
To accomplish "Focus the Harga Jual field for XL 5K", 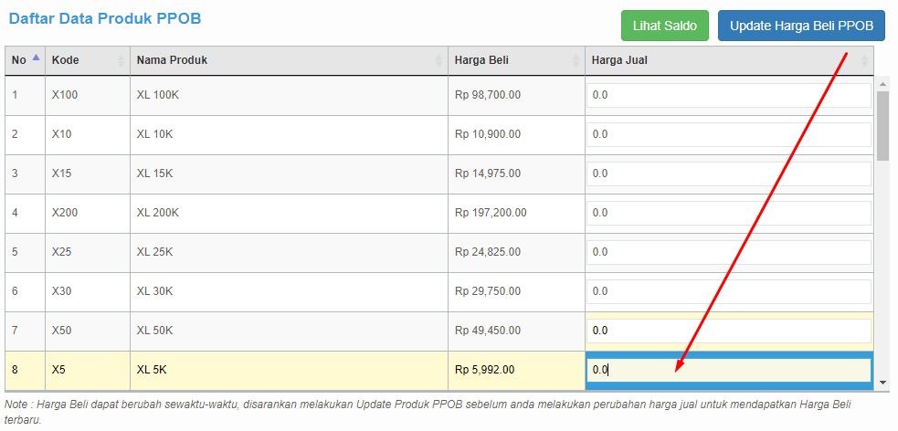I will [728, 370].
